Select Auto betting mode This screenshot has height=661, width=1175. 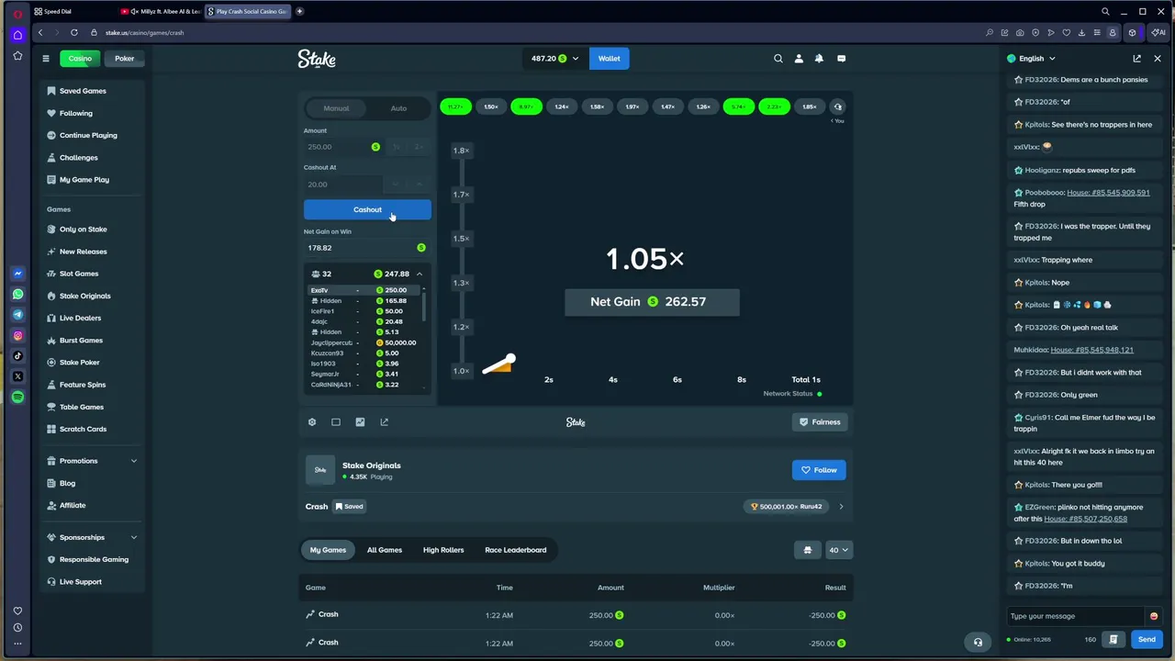click(x=398, y=108)
